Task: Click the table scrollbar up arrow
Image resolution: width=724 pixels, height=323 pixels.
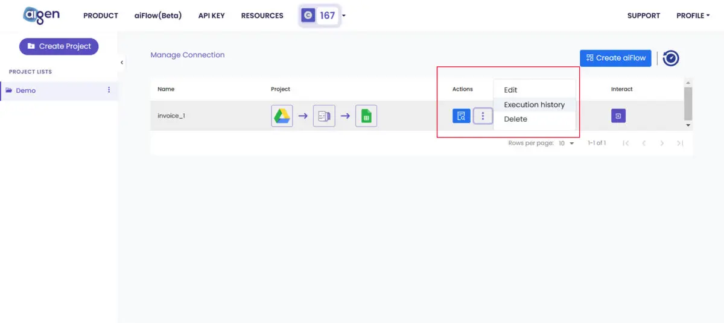Action: pyautogui.click(x=688, y=83)
